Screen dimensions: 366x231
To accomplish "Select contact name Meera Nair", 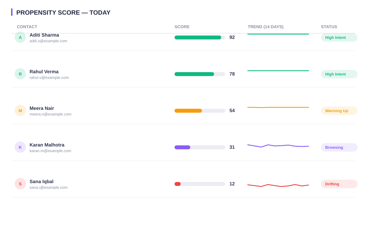I will click(42, 108).
